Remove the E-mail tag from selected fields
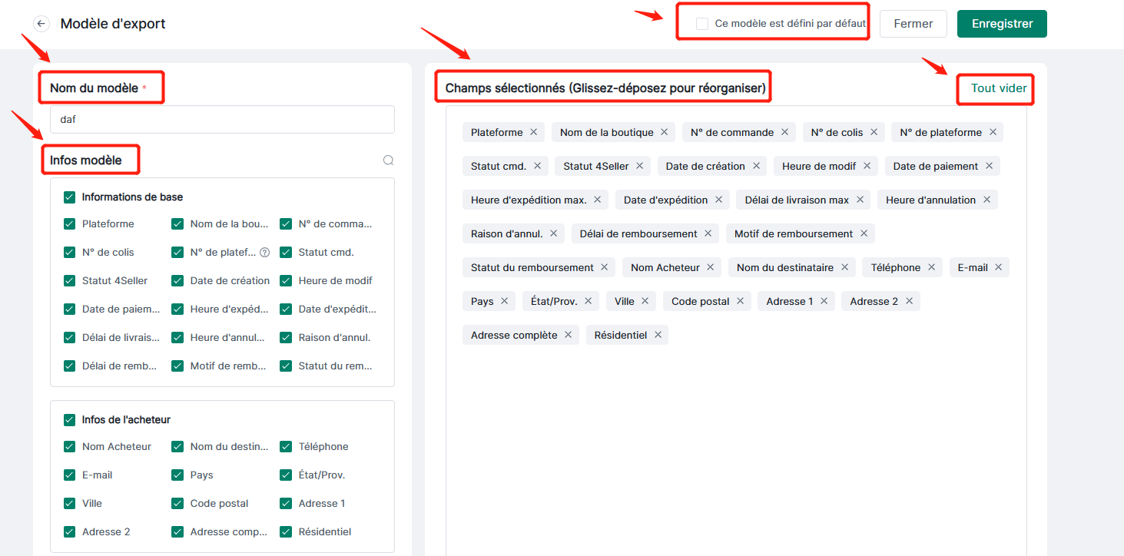The image size is (1124, 556). tap(998, 267)
